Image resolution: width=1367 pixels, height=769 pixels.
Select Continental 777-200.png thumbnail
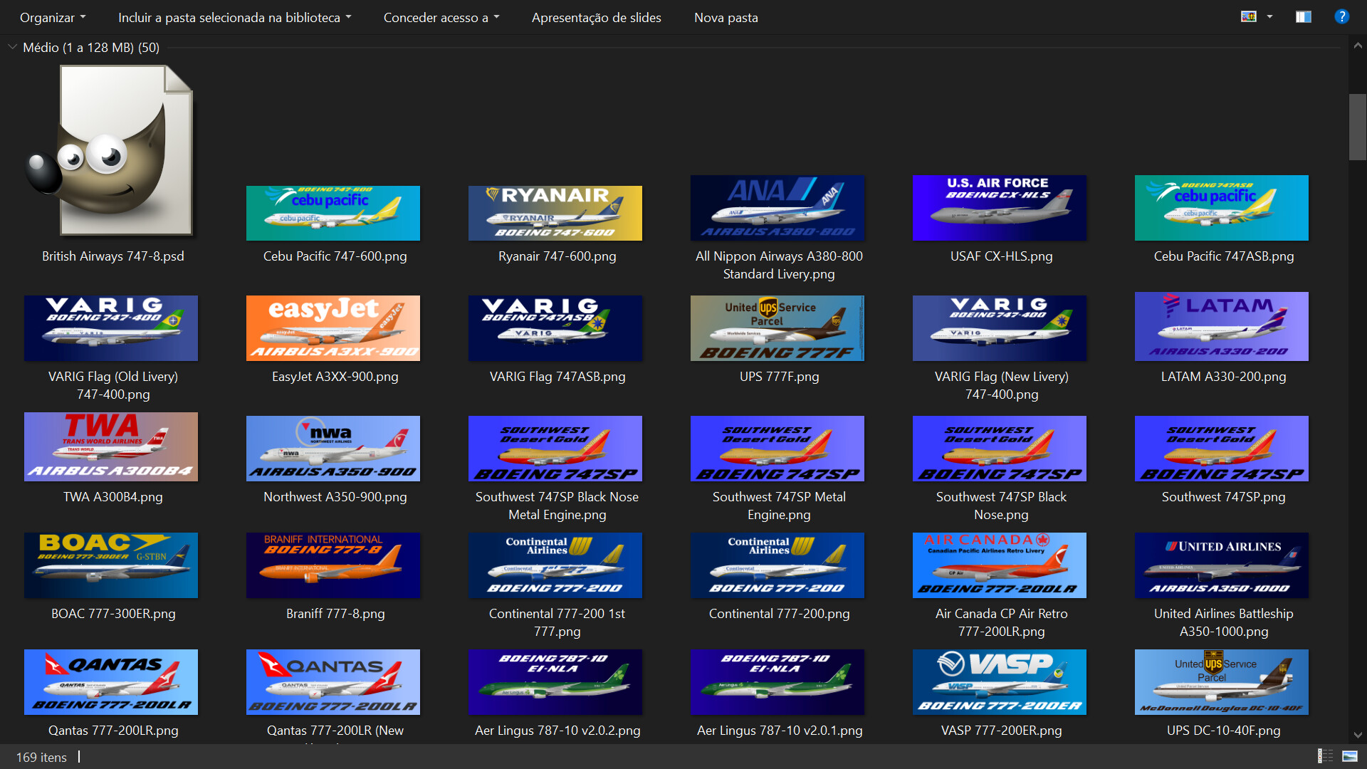coord(777,565)
